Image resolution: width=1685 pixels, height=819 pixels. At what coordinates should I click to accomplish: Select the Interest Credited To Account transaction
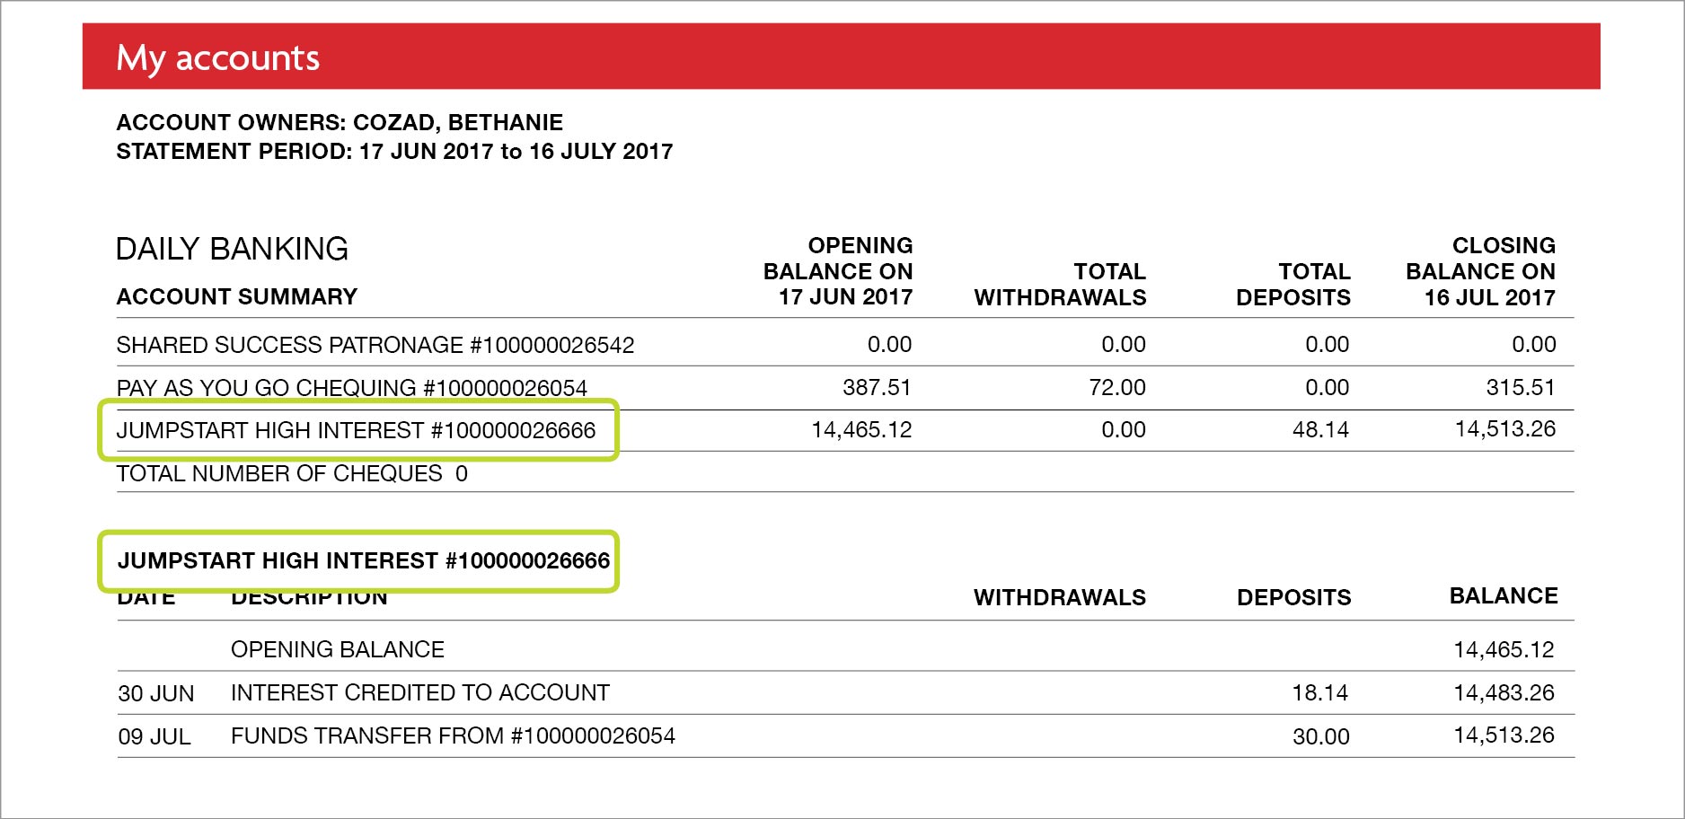[x=419, y=692]
